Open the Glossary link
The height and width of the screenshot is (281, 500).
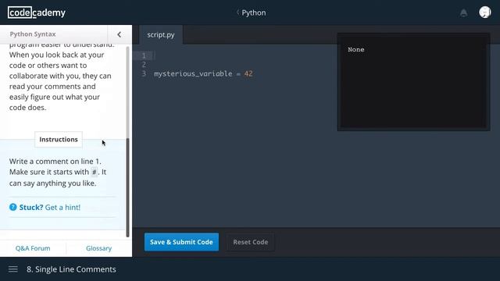(99, 248)
